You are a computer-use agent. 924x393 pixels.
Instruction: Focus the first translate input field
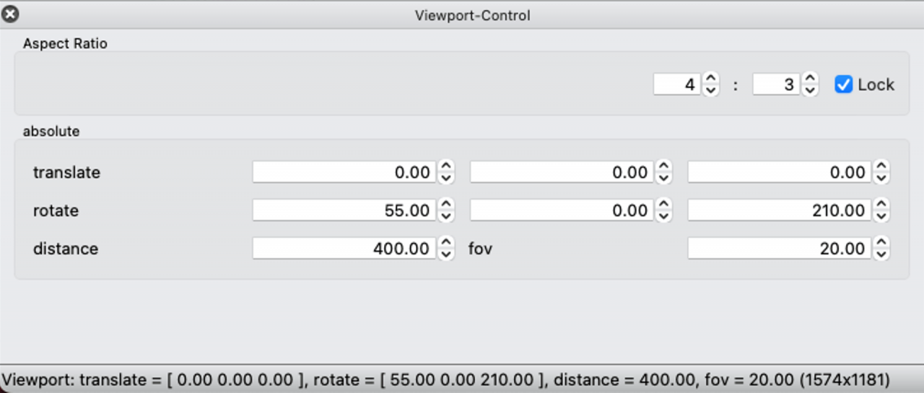(344, 172)
